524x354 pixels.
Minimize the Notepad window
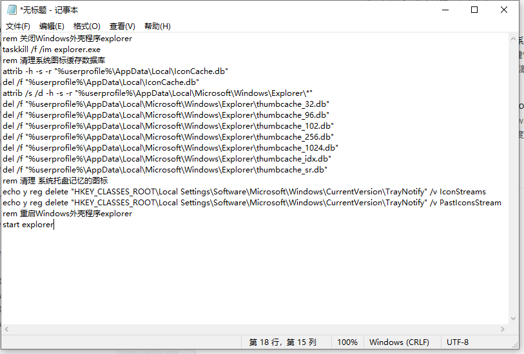445,10
